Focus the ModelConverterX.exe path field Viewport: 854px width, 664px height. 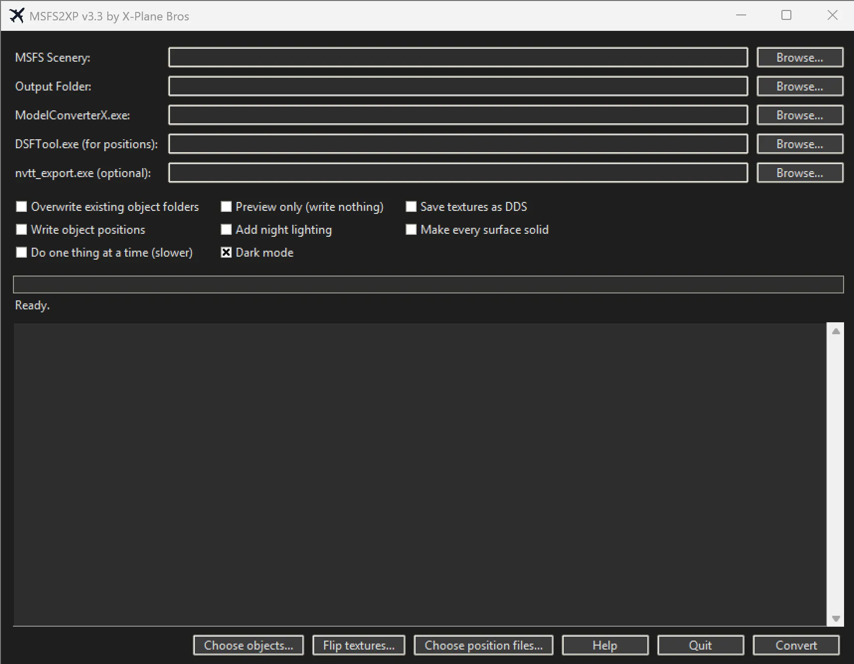point(458,115)
